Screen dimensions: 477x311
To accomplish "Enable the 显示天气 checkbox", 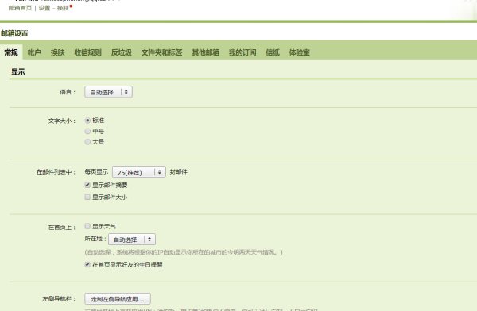I will point(87,226).
